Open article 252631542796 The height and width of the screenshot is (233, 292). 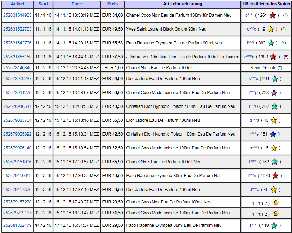tap(18, 43)
